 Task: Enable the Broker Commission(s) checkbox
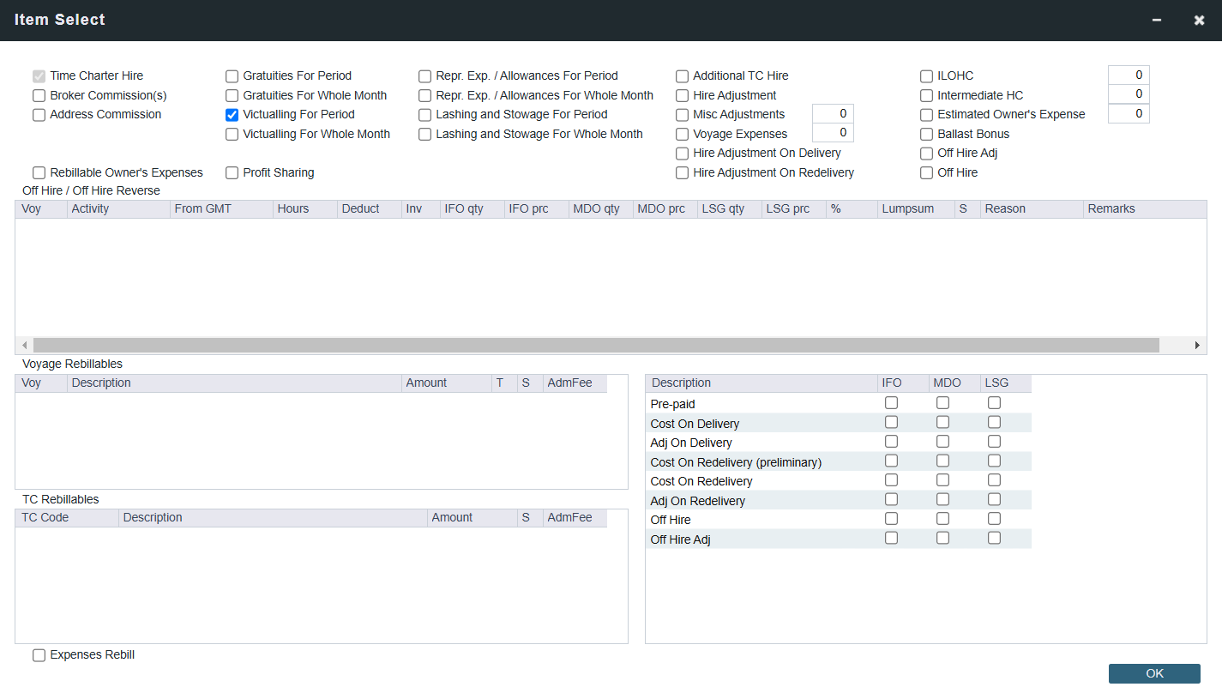coord(39,95)
